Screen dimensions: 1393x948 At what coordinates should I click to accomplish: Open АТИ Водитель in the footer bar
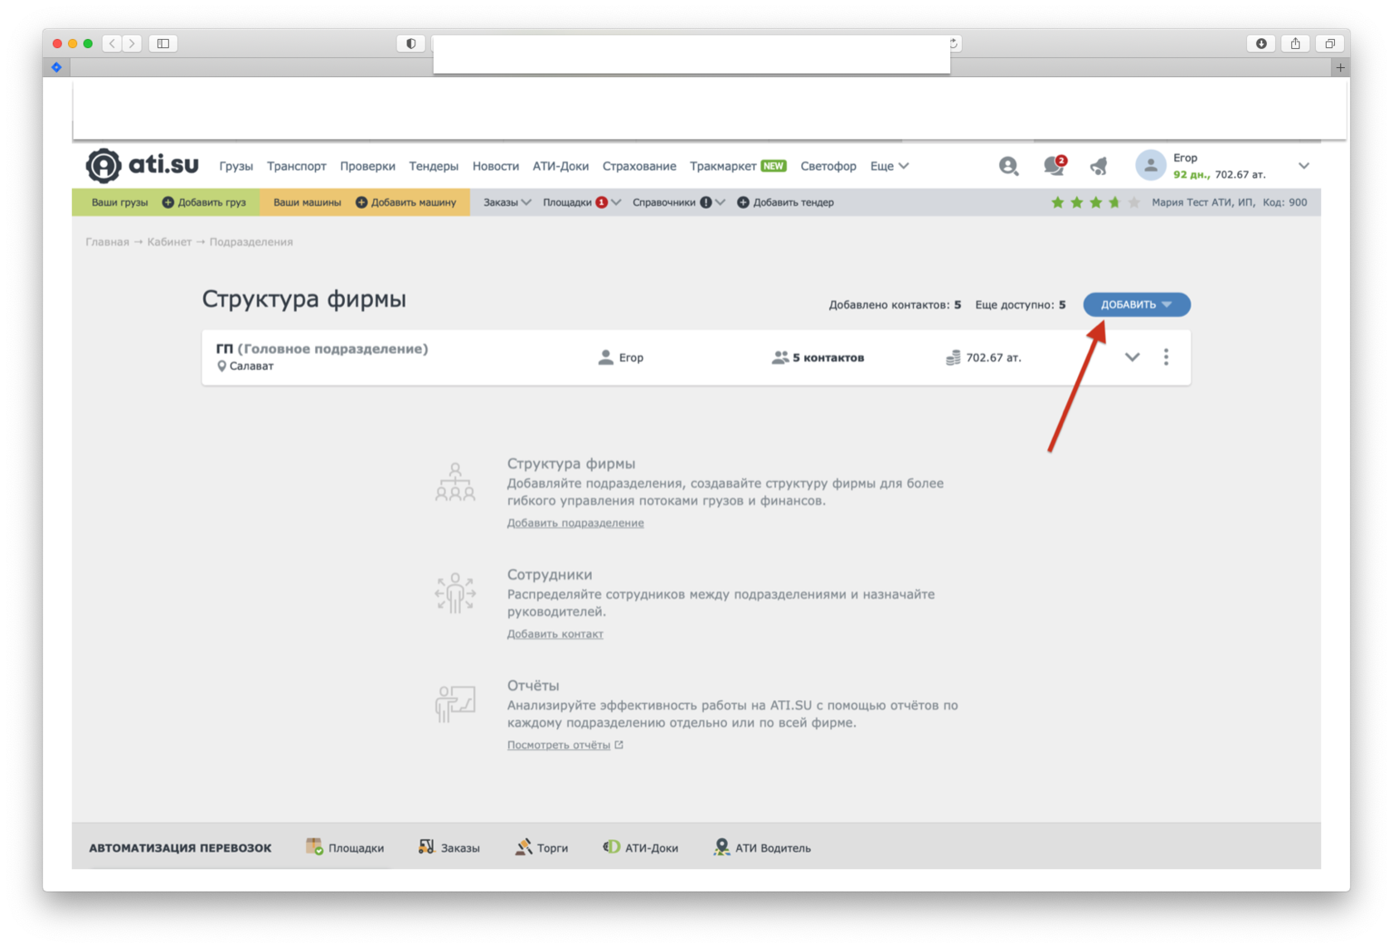pyautogui.click(x=762, y=848)
